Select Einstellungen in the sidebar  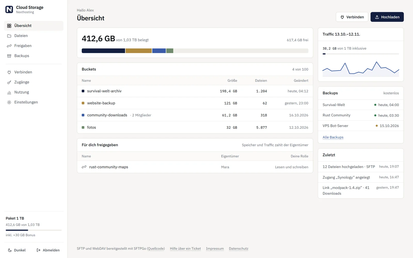[x=34, y=102]
